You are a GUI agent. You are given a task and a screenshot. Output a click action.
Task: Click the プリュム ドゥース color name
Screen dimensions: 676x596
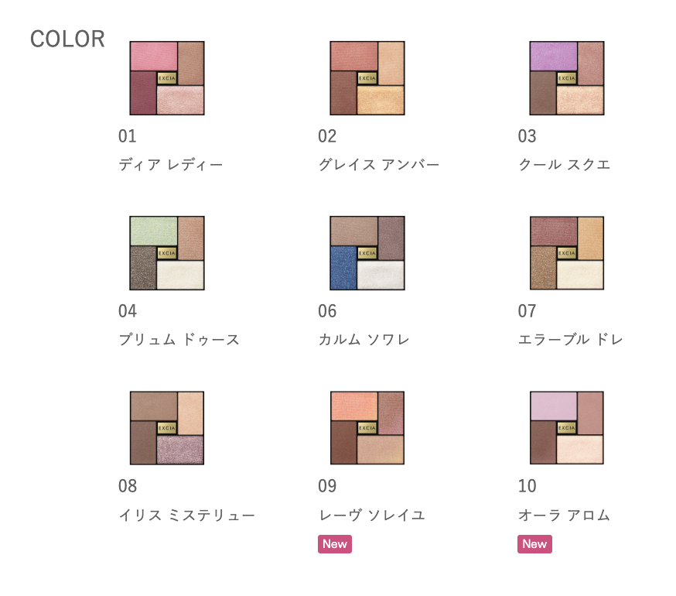coord(179,340)
